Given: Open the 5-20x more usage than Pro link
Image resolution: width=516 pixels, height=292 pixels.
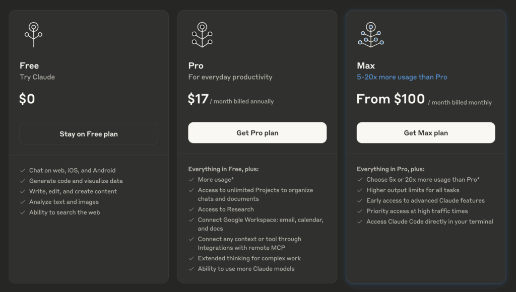Looking at the screenshot, I should pyautogui.click(x=402, y=77).
